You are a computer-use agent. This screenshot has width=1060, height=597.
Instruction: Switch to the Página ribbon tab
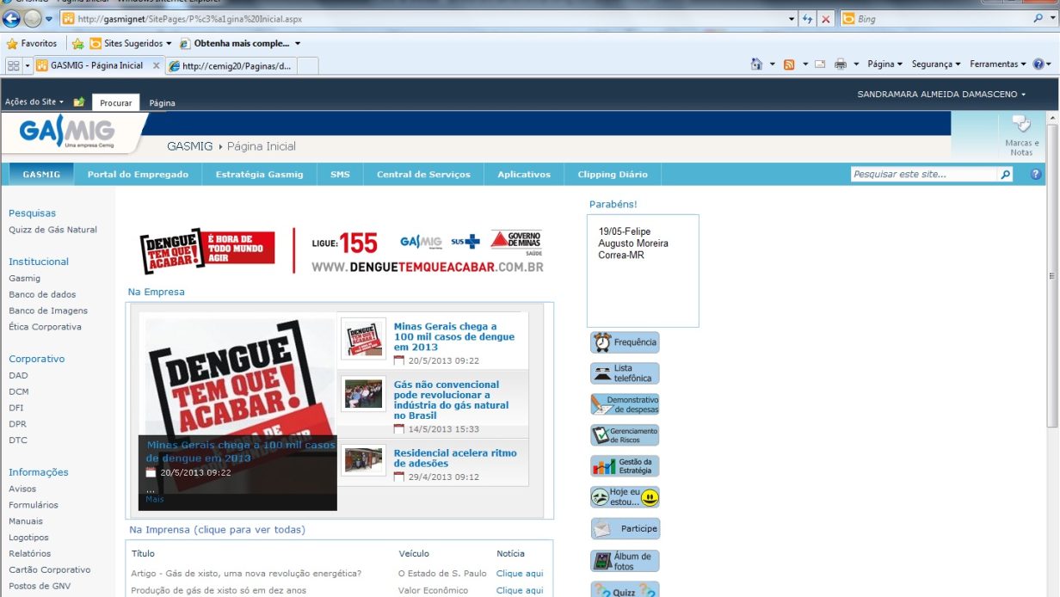click(x=162, y=103)
